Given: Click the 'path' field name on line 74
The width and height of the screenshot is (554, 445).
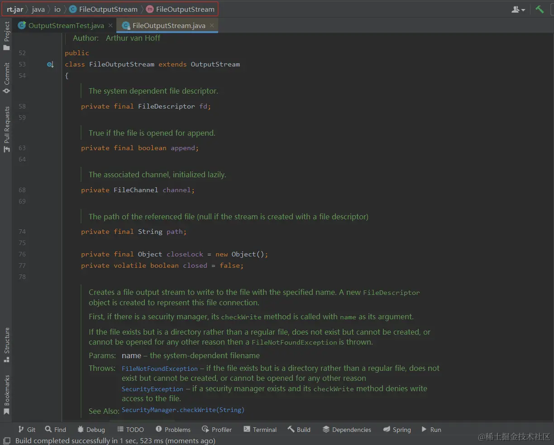Looking at the screenshot, I should pos(175,232).
